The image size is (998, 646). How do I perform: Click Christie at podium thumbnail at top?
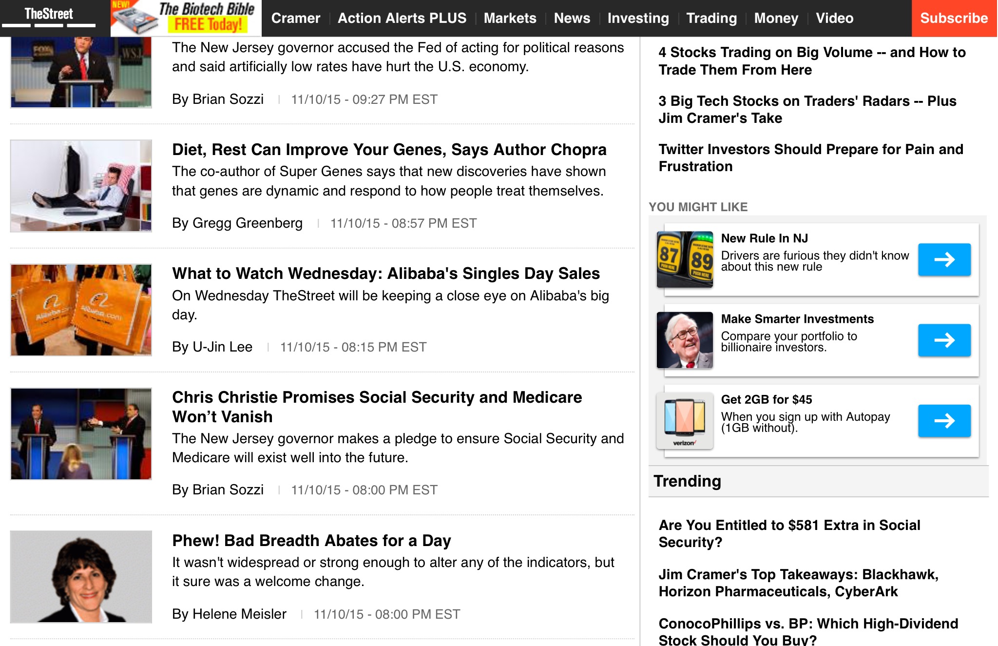[x=81, y=72]
